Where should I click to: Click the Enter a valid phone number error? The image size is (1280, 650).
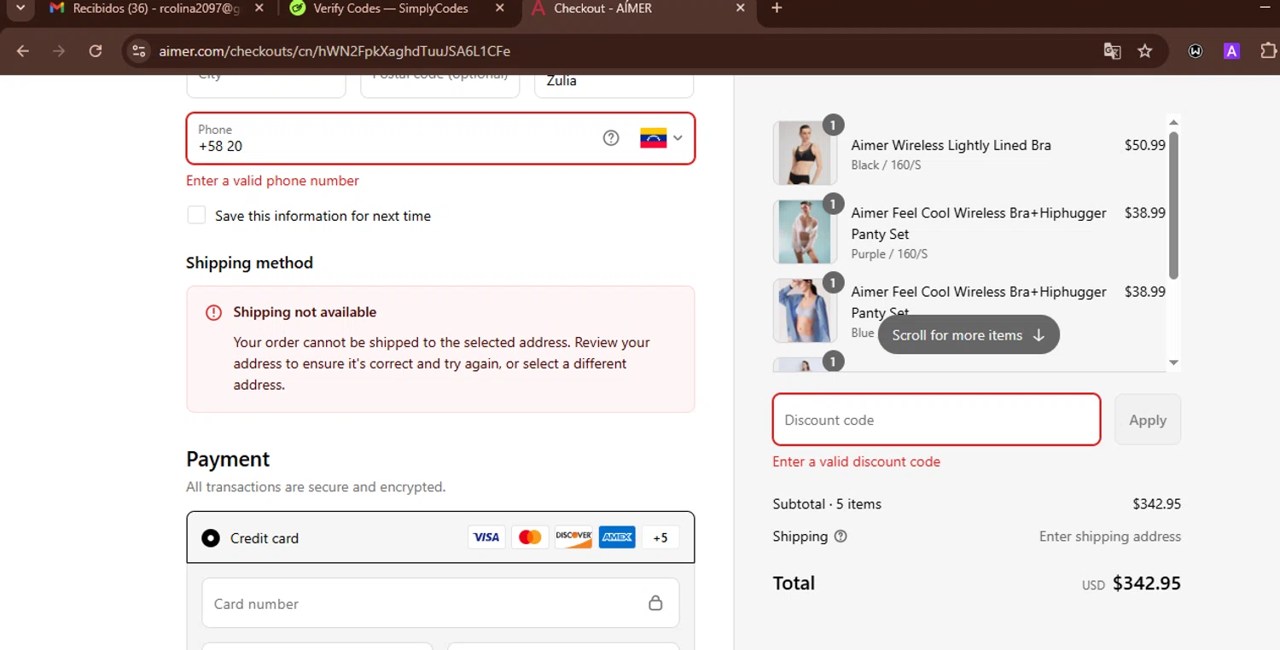tap(272, 181)
